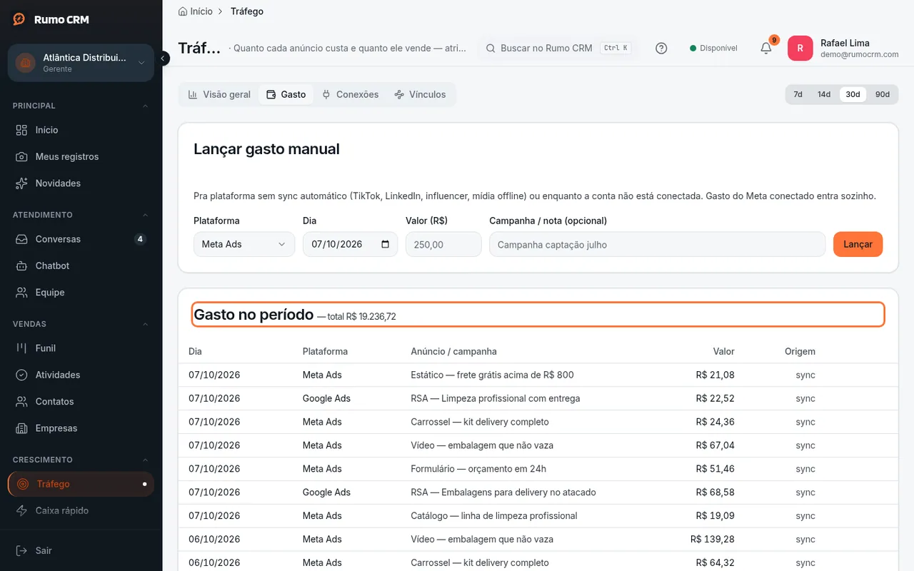The height and width of the screenshot is (571, 914).
Task: Open Tráfego in the sidebar
Action: (81, 484)
